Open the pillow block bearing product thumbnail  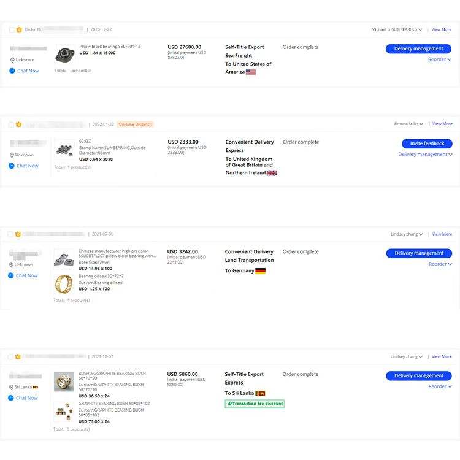pos(64,54)
